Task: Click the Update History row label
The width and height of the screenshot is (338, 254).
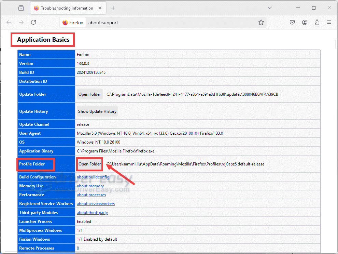Action: [33, 111]
